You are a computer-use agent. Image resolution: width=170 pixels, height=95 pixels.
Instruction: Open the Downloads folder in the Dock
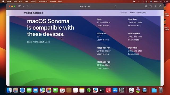pos(154,90)
